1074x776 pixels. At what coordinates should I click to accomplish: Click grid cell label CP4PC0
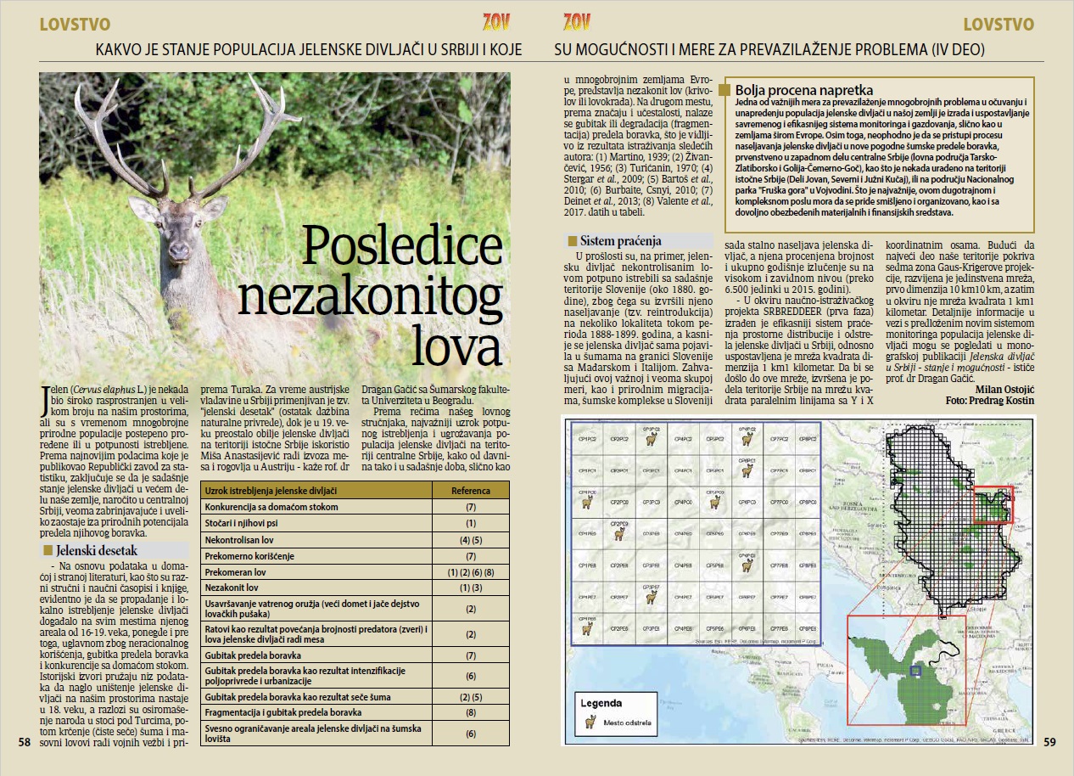tap(683, 502)
